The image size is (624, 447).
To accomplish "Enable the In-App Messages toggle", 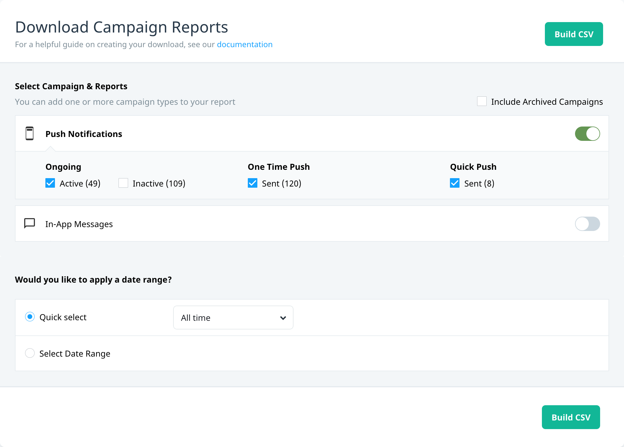I will 587,224.
